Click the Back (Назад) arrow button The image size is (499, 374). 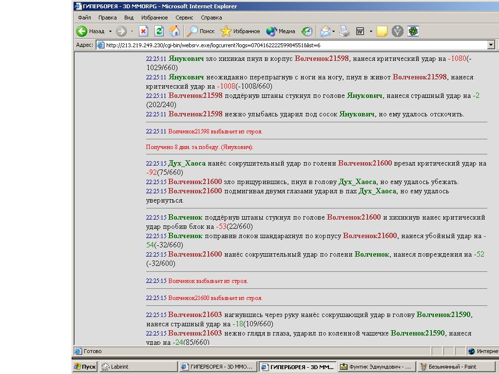pos(91,31)
